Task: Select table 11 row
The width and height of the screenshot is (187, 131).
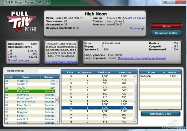Action: click(x=97, y=104)
